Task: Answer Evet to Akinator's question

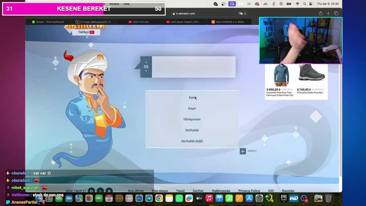Action: pos(192,98)
